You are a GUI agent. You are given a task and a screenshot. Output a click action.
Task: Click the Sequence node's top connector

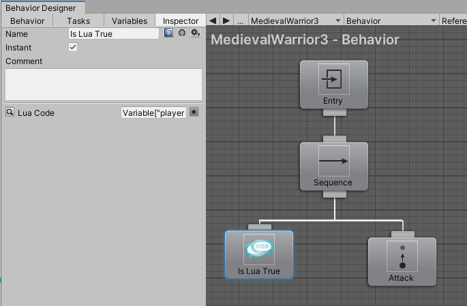point(335,139)
